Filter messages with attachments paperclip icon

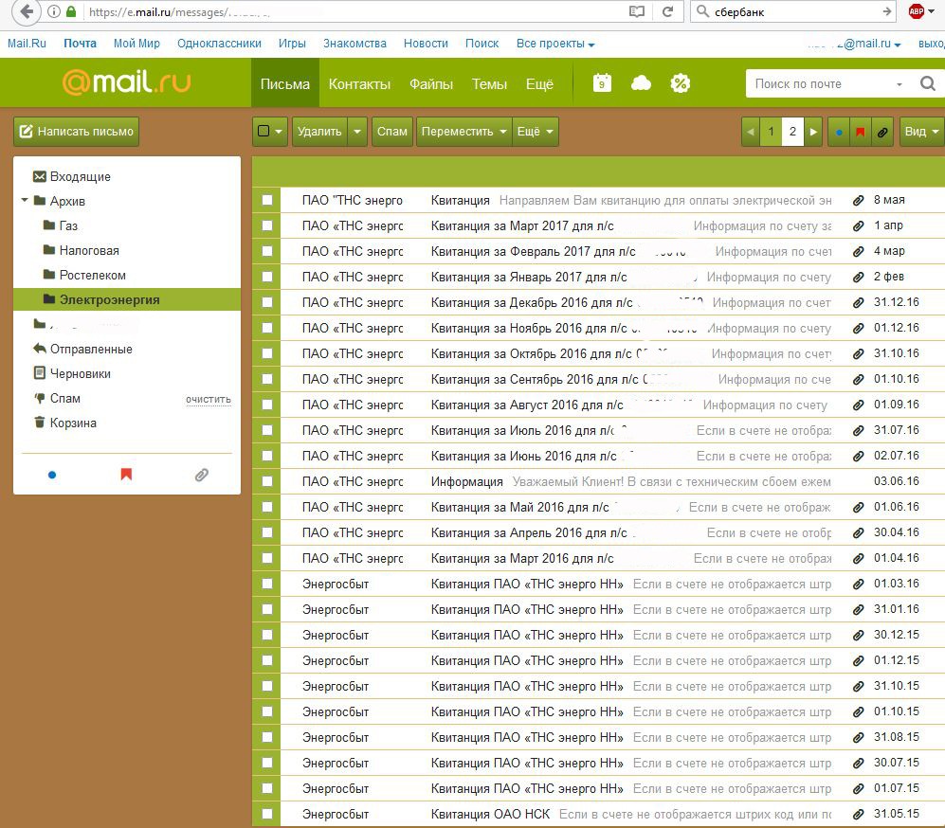881,132
